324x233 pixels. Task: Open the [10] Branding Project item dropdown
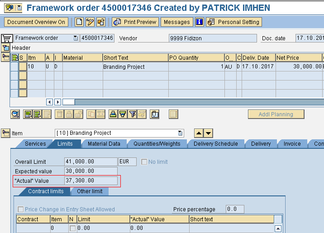click(180, 133)
